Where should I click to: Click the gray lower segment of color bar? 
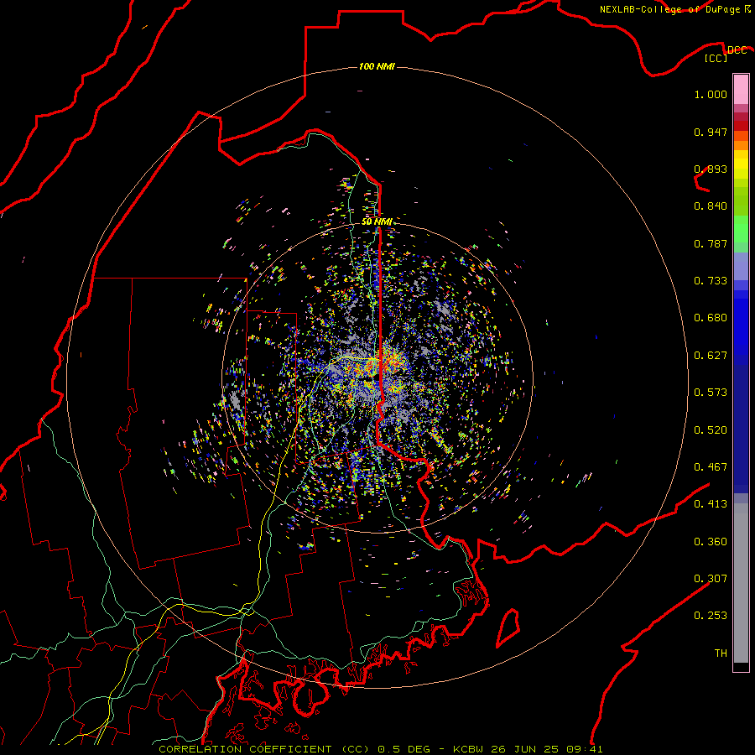(741, 583)
